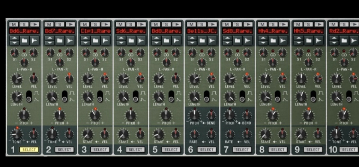Viewport: 359px width, 167px height.
Task: Click the waveform icon on channel 3
Action: tap(105, 40)
